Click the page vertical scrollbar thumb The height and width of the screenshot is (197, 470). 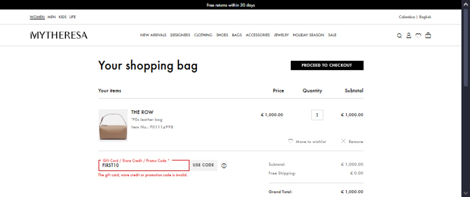(x=466, y=47)
